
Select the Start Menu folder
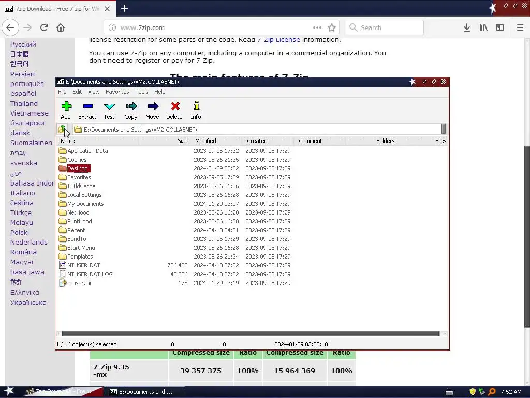(77, 247)
